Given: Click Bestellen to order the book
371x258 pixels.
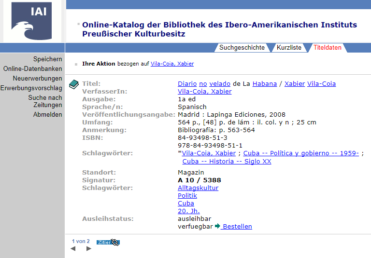Looking at the screenshot, I should click(x=237, y=226).
